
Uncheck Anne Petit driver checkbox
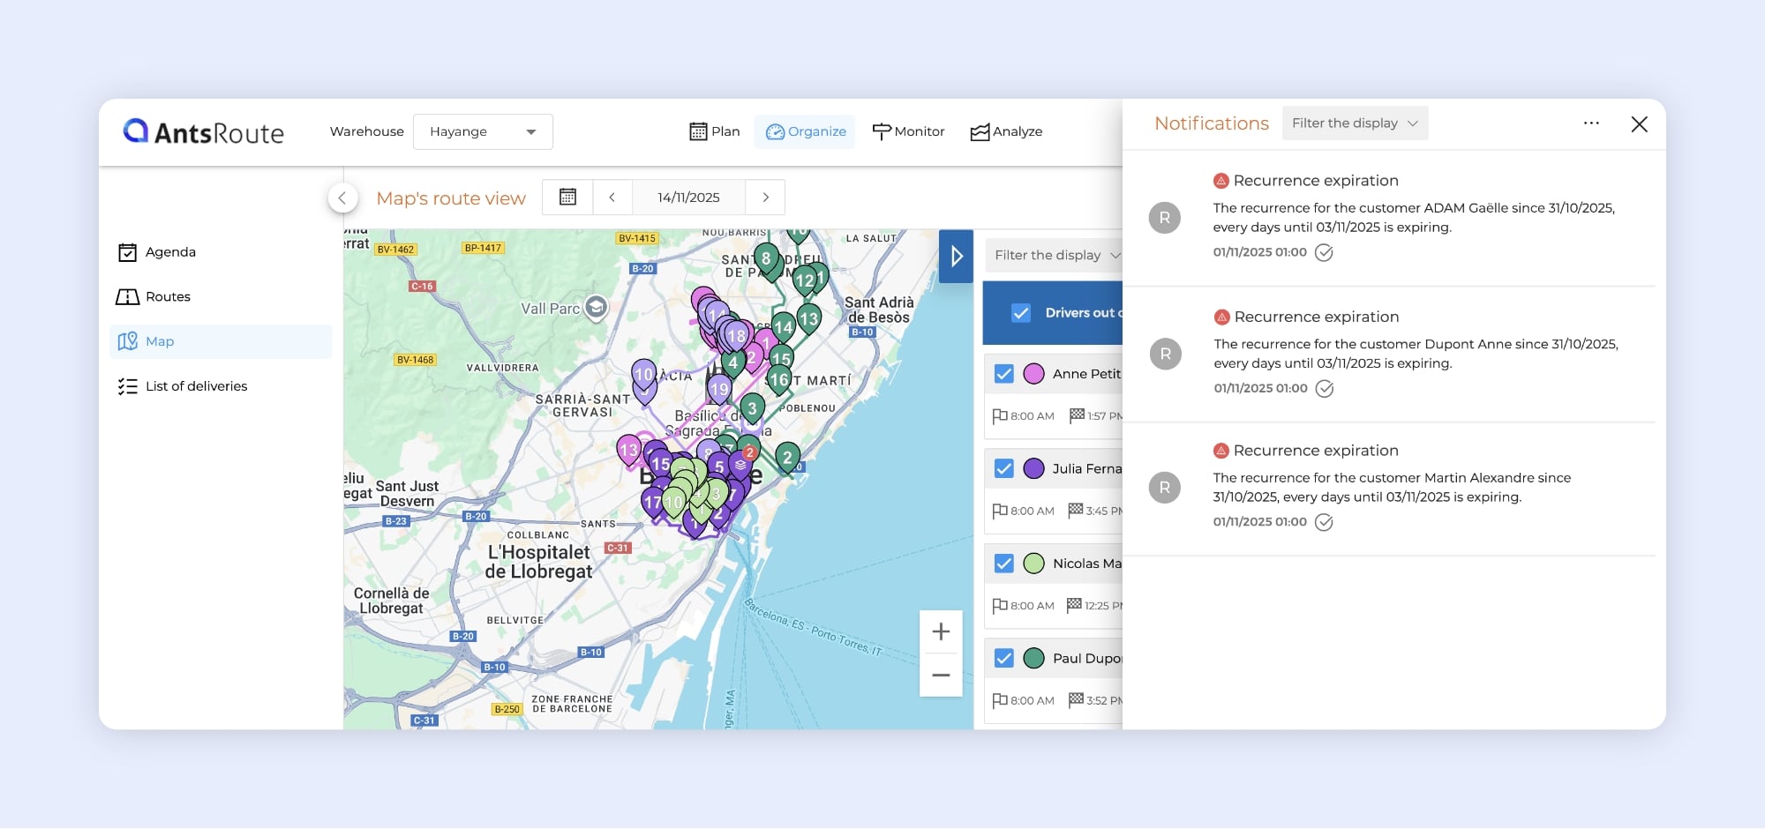point(1003,374)
